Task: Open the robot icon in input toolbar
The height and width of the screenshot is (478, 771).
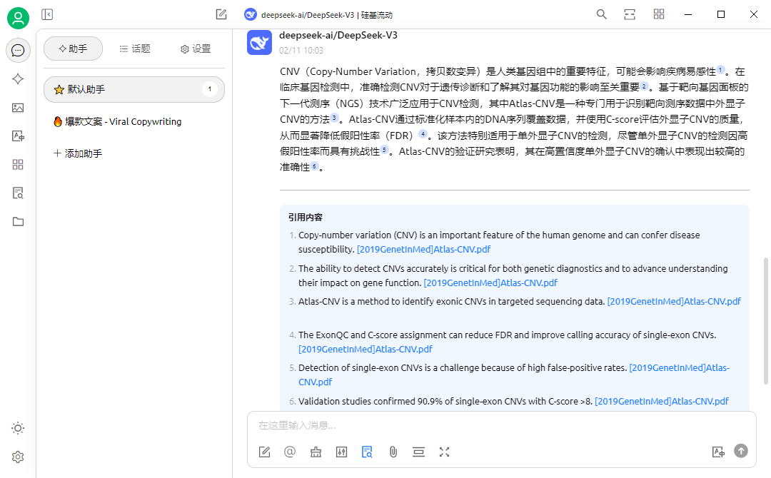Action: click(316, 452)
